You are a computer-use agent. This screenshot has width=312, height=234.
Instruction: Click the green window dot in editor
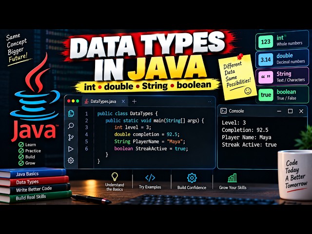coord(78,101)
